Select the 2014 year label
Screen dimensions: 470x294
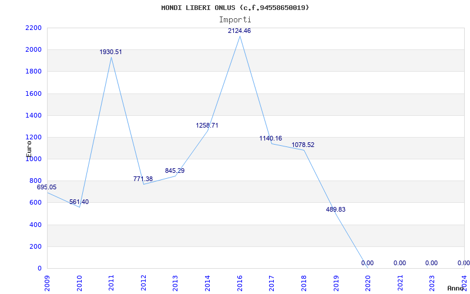point(207,283)
